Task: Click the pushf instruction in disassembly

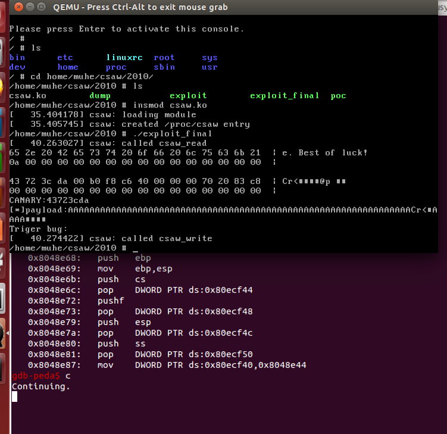Action: (x=111, y=301)
